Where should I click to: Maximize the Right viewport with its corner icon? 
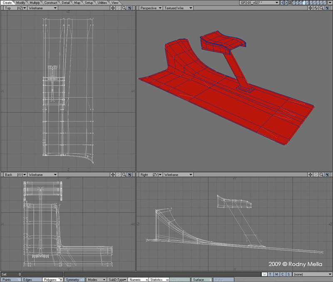(x=327, y=175)
